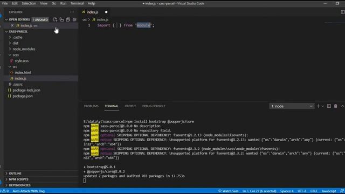Switch to the Terminal panel tab
The image size is (345, 194).
pos(112,106)
